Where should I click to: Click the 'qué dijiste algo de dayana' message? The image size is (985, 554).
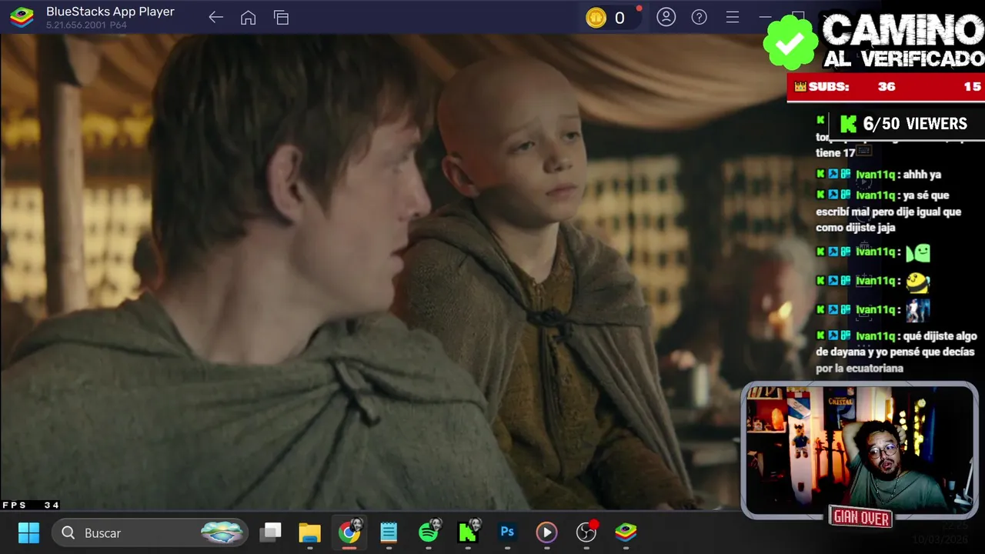[x=896, y=352]
